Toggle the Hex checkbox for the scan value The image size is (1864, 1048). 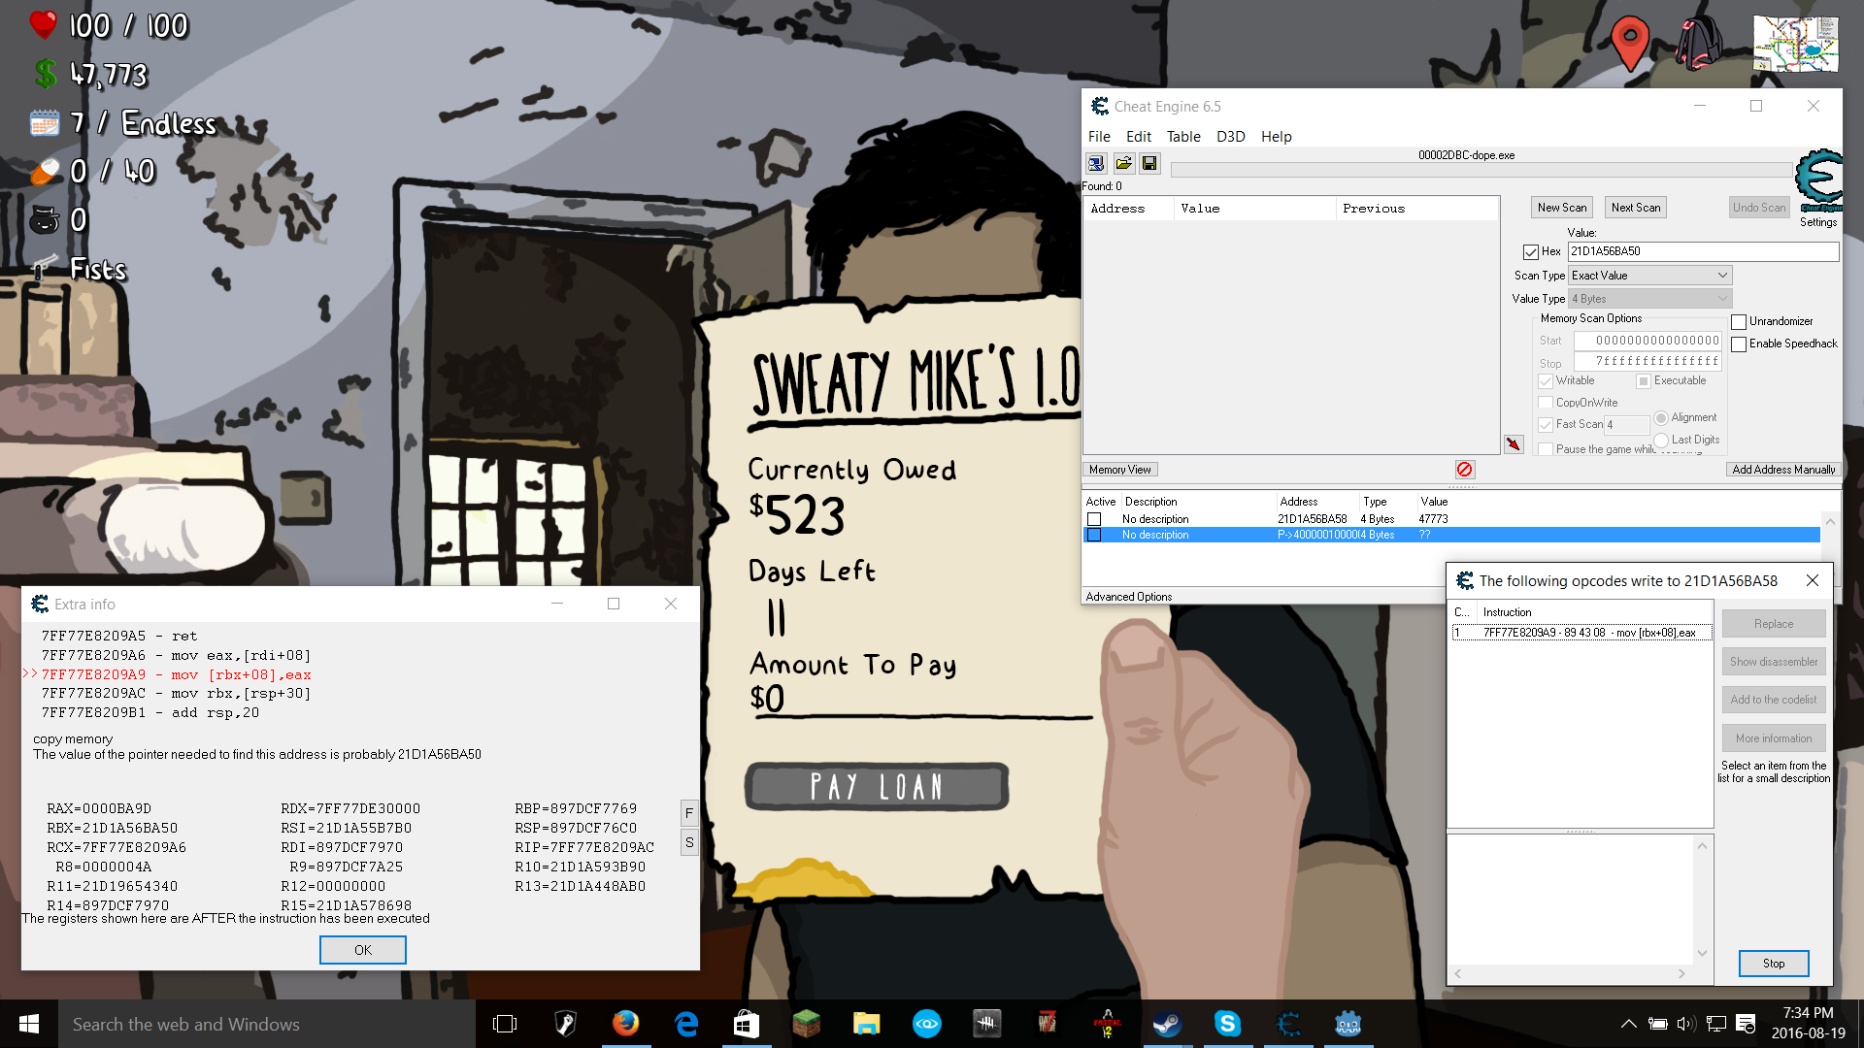(x=1532, y=250)
